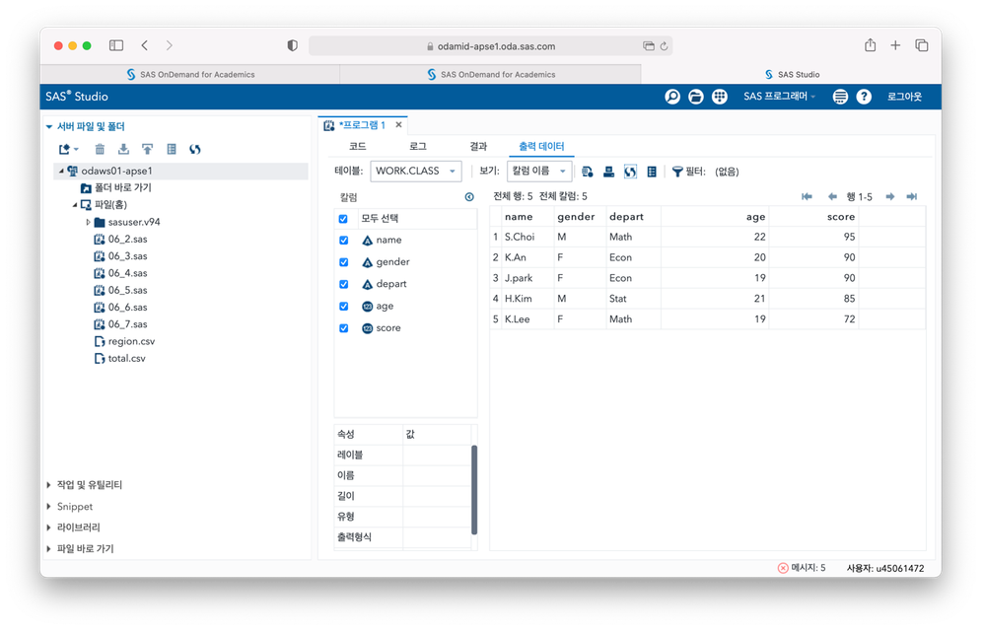Go to previous page of rows
The image size is (985, 633).
832,197
